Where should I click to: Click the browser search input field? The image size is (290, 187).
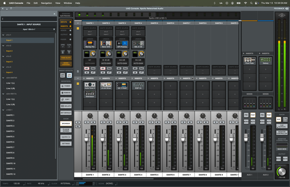pos(29,19)
